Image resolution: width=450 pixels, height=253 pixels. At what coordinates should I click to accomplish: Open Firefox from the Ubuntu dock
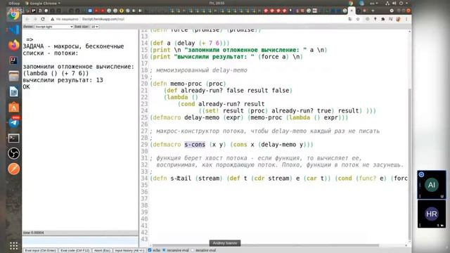pos(13,45)
